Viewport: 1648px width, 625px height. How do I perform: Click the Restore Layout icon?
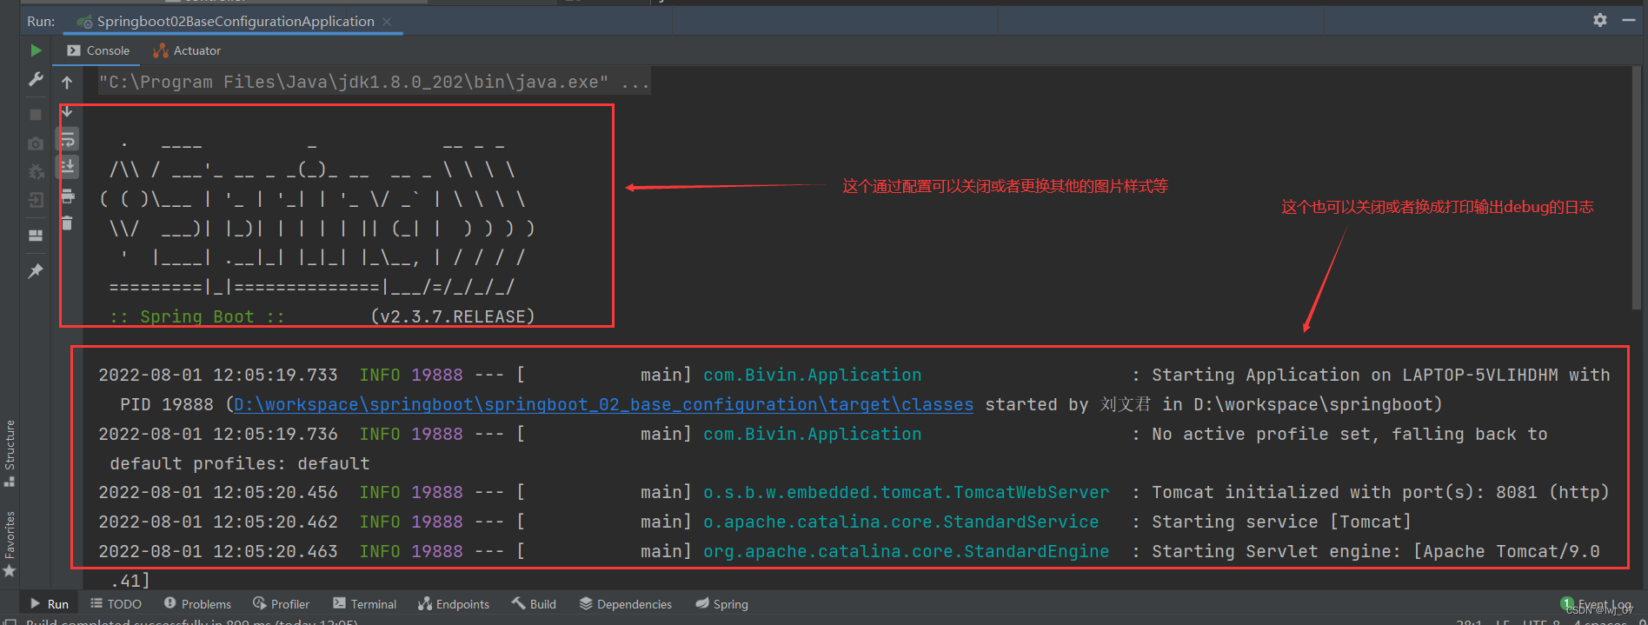point(36,236)
